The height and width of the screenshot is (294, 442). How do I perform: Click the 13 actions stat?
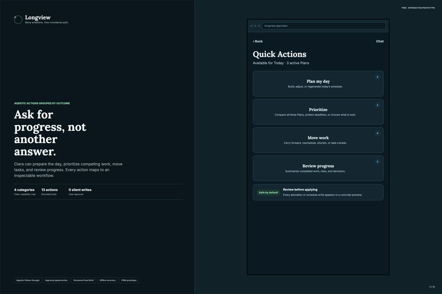coord(49,192)
